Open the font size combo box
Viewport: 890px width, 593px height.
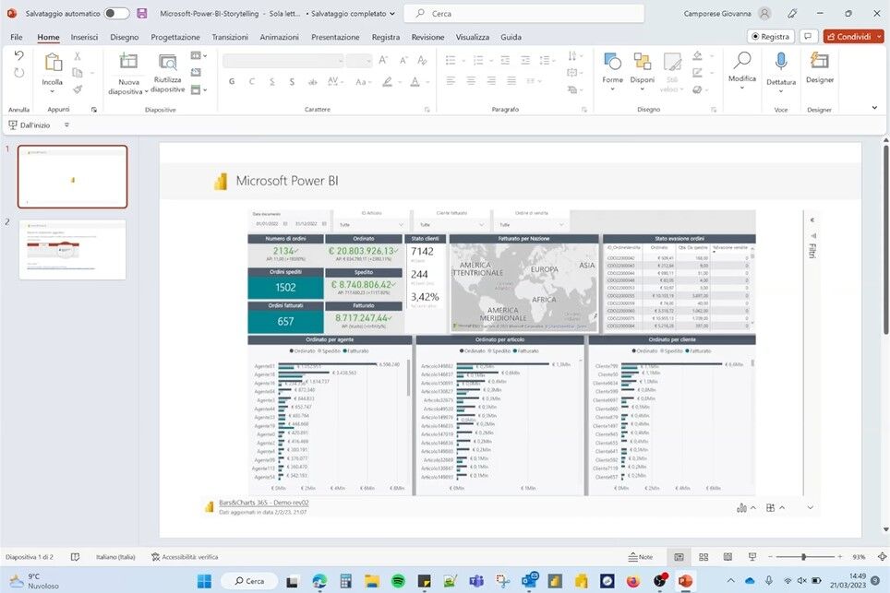pyautogui.click(x=359, y=61)
